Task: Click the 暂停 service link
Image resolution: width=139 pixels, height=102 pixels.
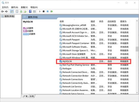Action: coord(25,31)
